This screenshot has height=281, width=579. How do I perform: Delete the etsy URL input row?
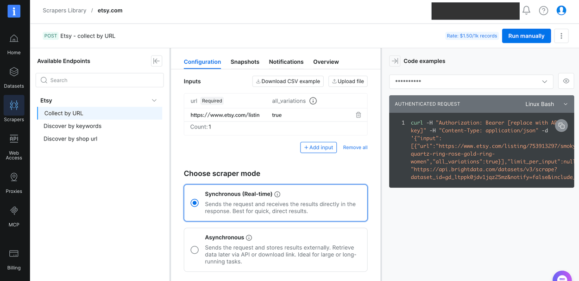pos(358,115)
